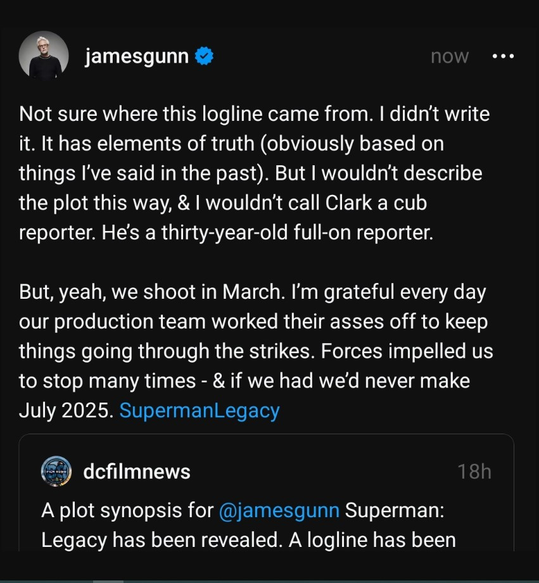Click the jamesgunn username

[136, 56]
